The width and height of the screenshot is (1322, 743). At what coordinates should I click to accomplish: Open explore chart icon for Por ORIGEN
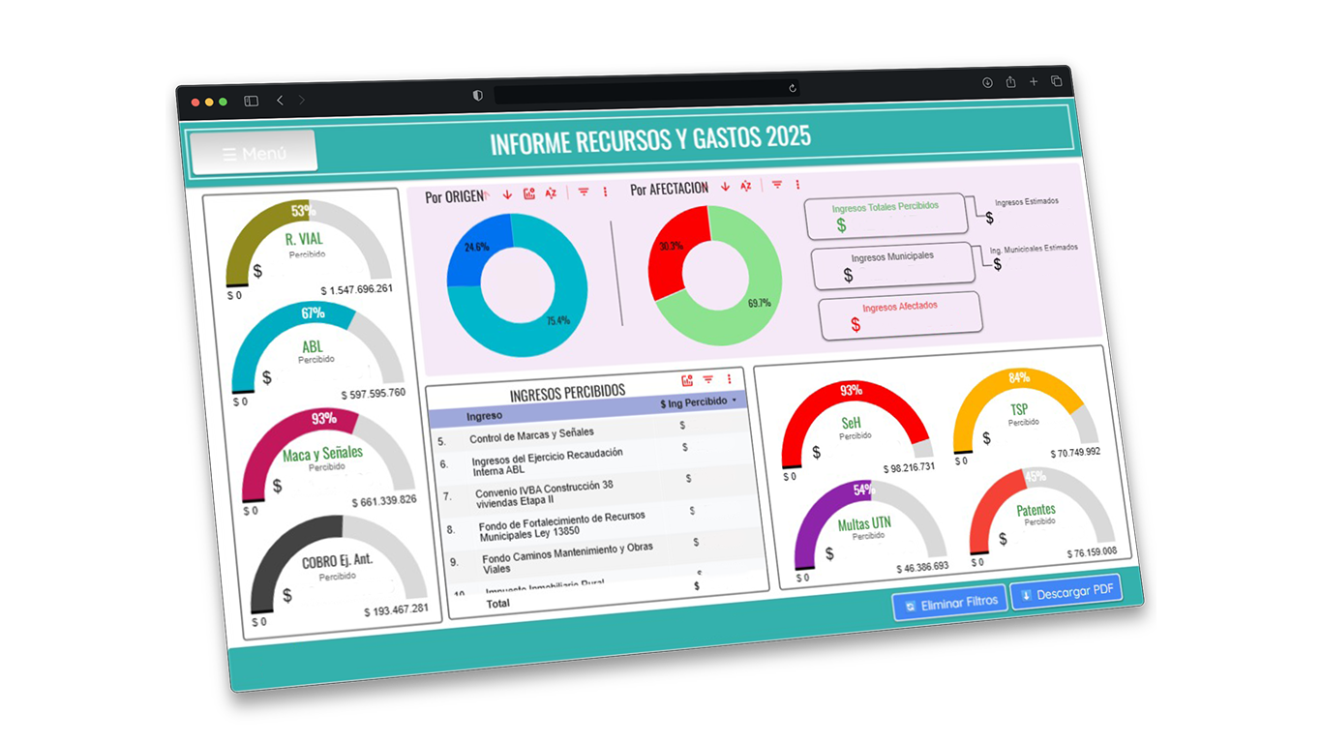pyautogui.click(x=528, y=193)
